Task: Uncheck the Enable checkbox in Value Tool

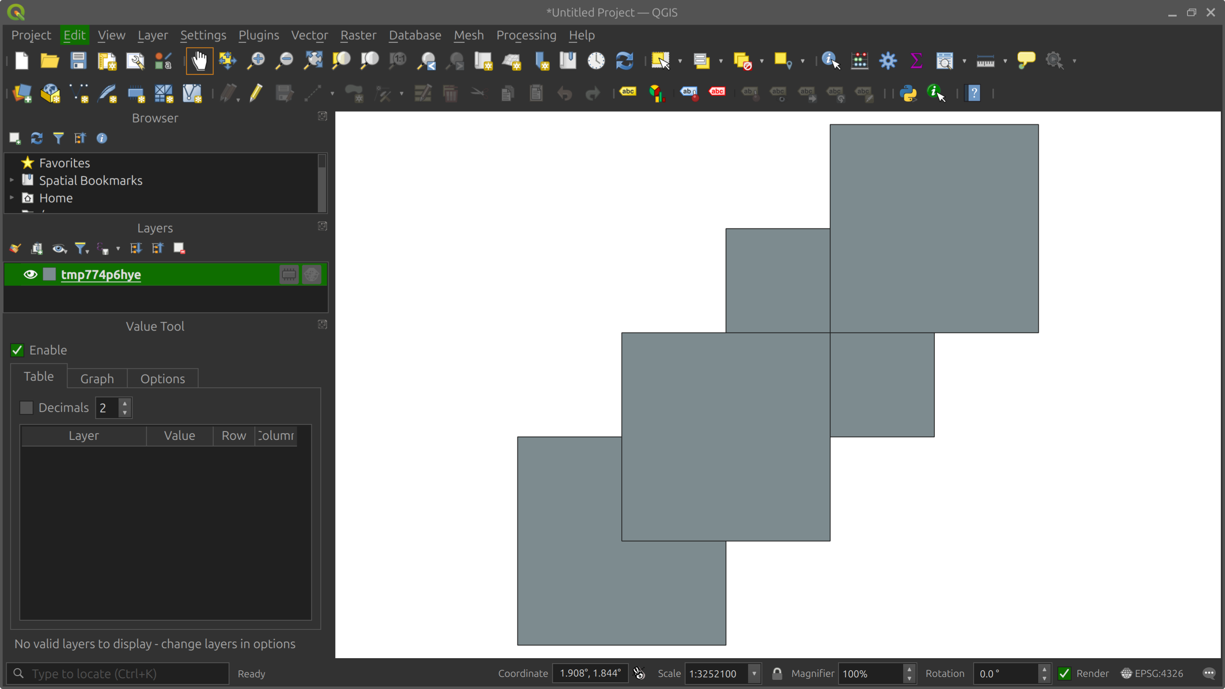Action: coord(17,350)
